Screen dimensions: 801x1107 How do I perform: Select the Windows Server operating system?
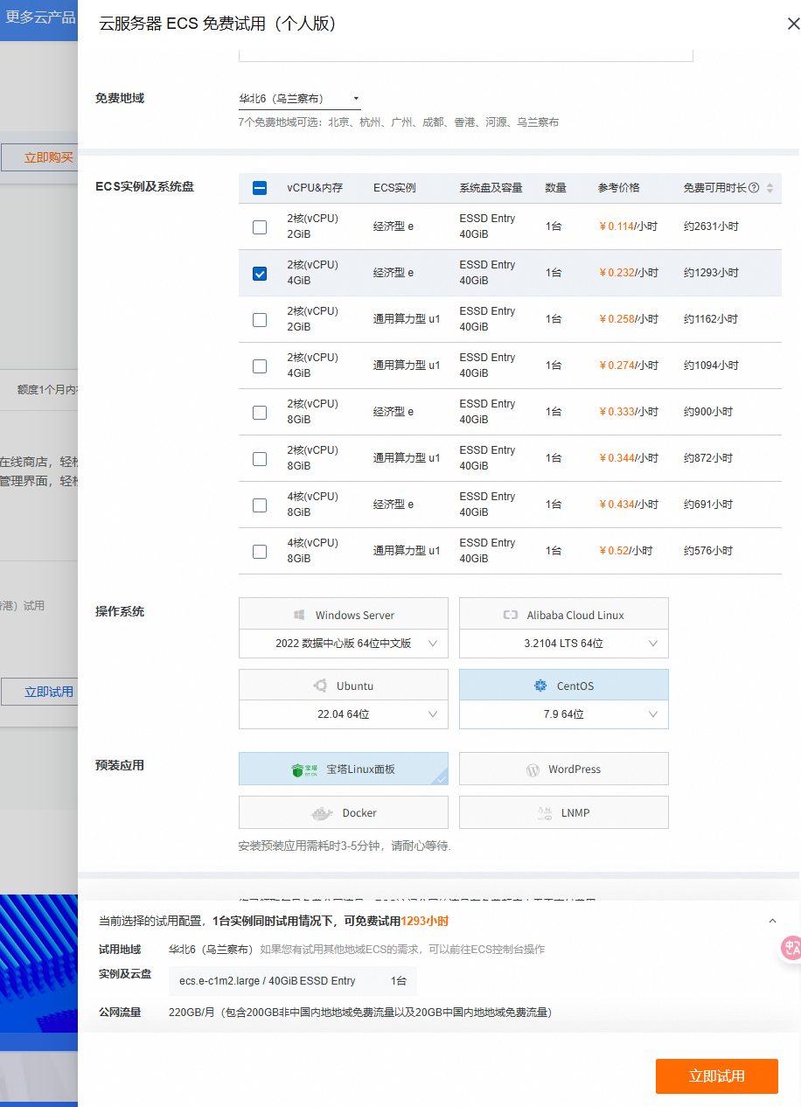point(344,614)
